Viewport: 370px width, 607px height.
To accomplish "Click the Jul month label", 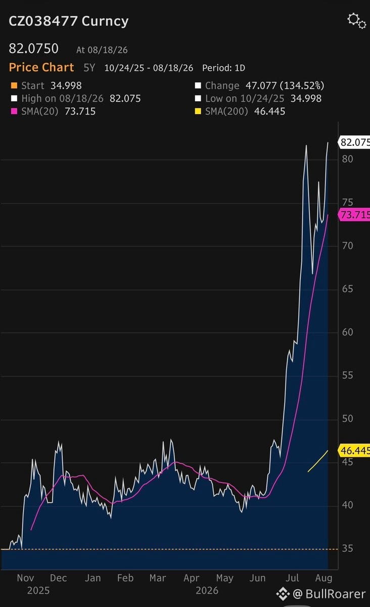I will click(292, 578).
